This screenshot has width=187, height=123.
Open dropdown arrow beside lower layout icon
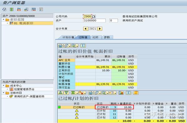click(x=115, y=93)
